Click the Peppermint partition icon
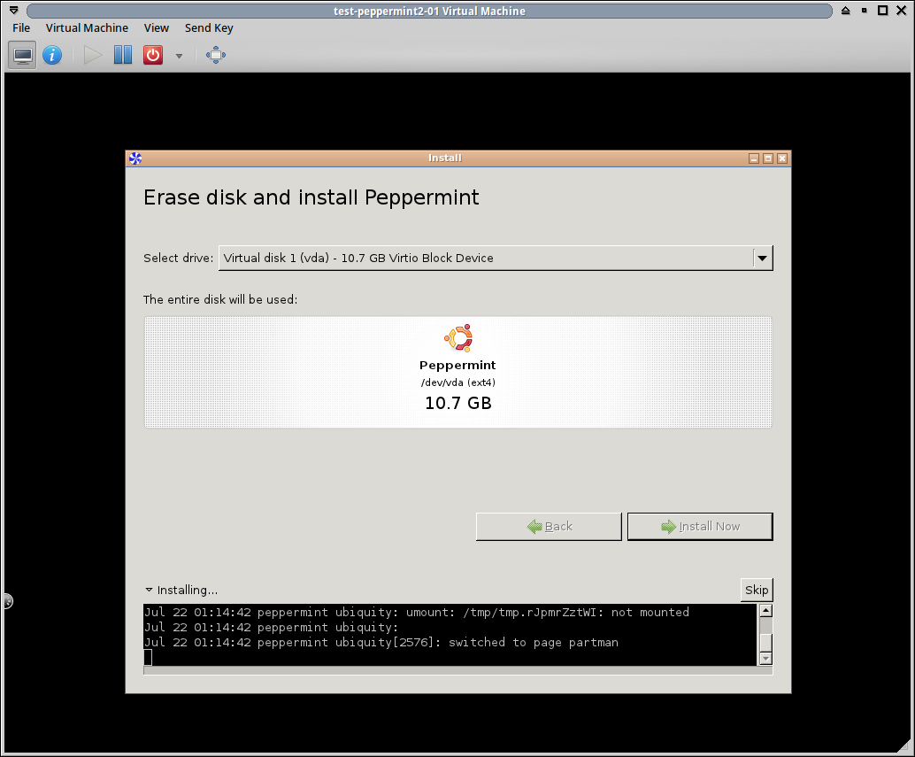Screen dimensions: 915x757 click(x=458, y=338)
